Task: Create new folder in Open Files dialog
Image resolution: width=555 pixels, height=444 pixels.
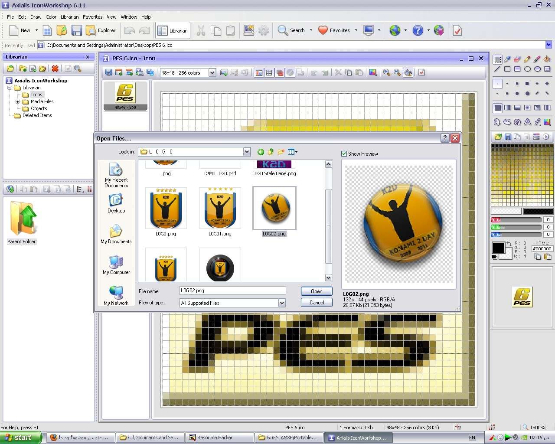Action: click(x=281, y=152)
